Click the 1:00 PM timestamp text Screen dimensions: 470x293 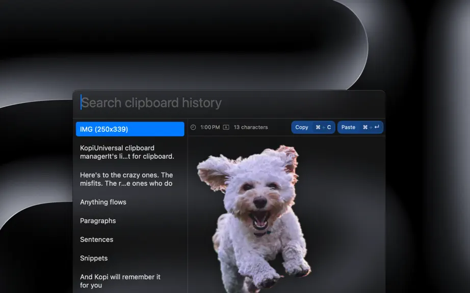[210, 127]
